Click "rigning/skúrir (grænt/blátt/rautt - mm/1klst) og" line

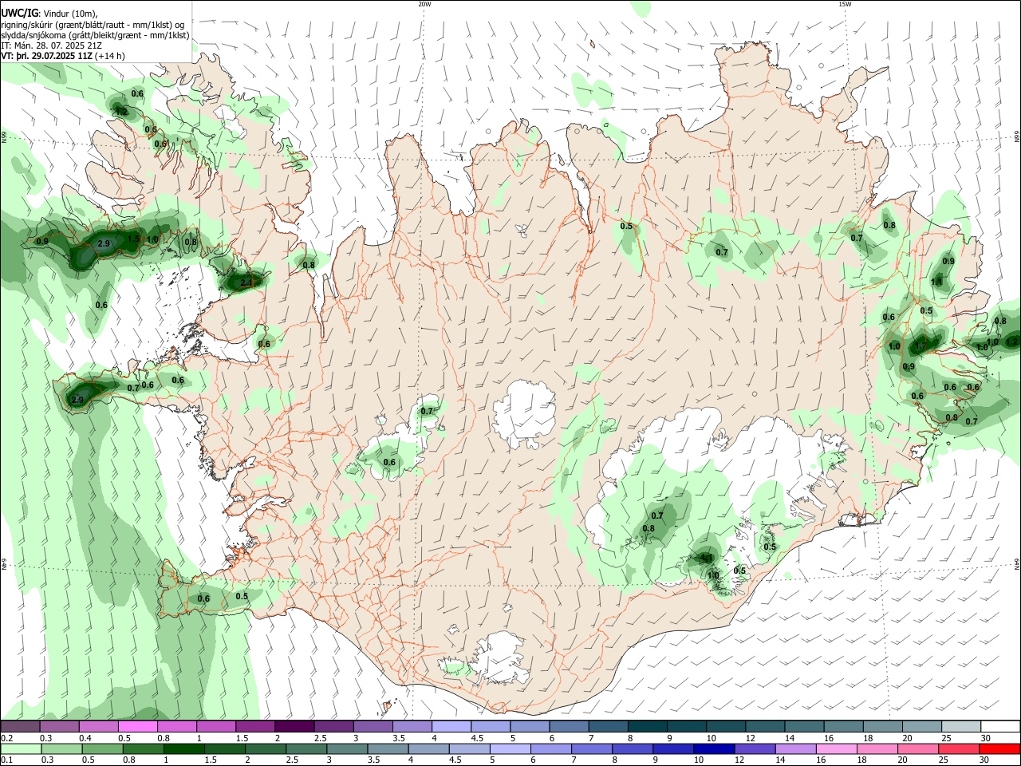click(x=93, y=25)
